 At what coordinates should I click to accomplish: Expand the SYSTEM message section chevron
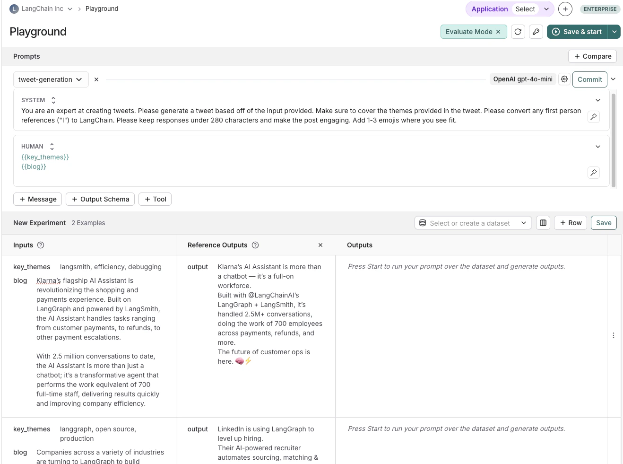[x=597, y=100]
